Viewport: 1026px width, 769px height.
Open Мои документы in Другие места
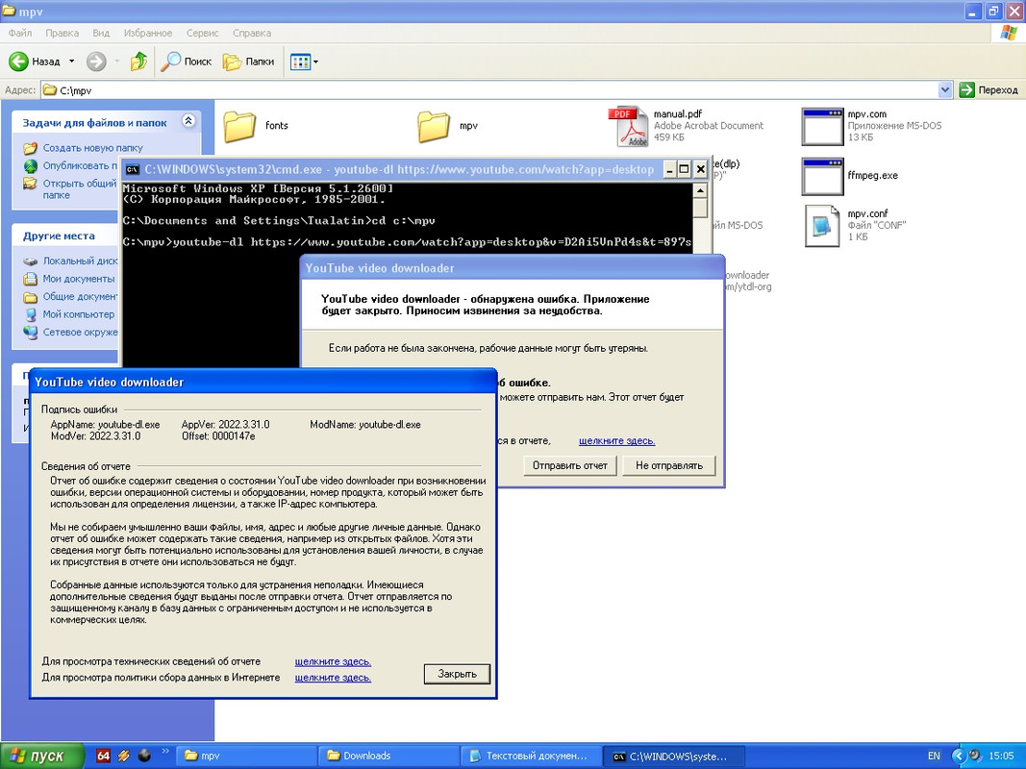[x=79, y=279]
